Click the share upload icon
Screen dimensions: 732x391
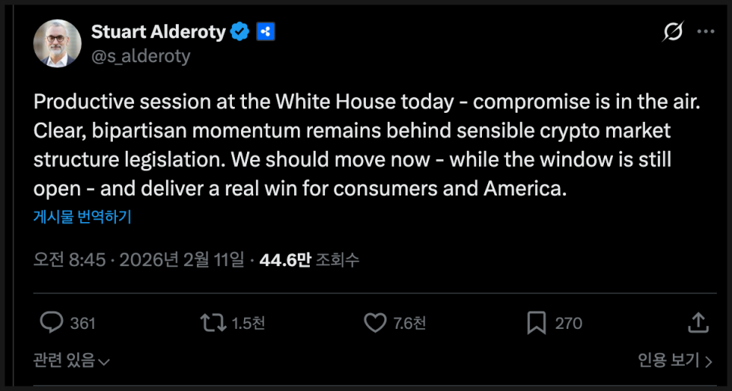coord(697,323)
